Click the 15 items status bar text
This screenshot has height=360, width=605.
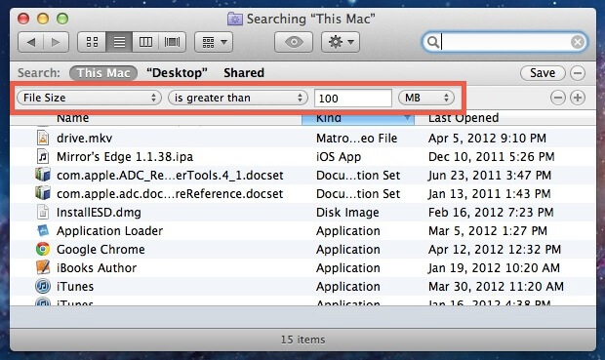click(302, 340)
